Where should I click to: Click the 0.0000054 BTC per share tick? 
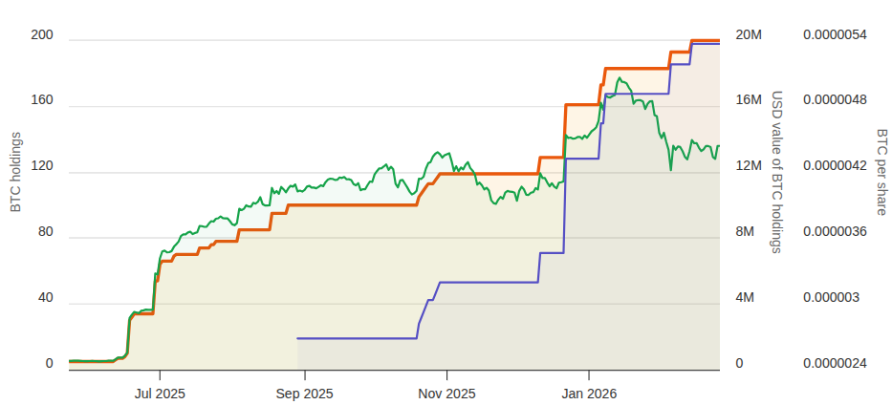(x=835, y=35)
